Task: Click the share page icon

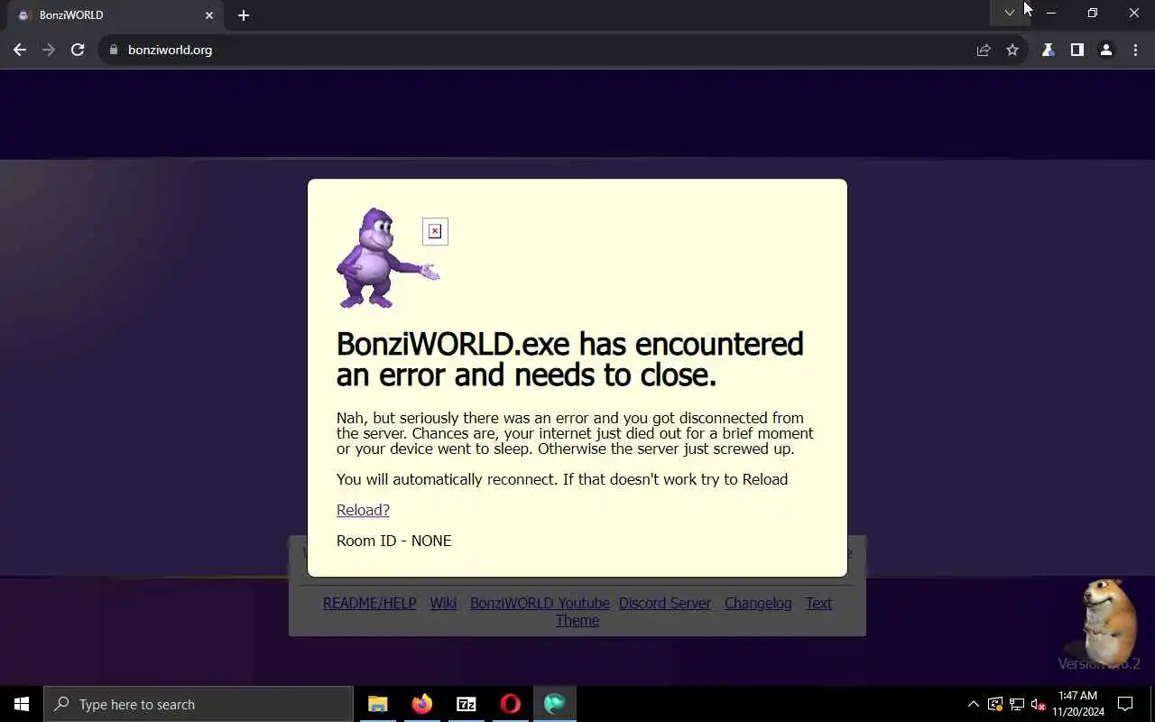Action: [x=984, y=50]
